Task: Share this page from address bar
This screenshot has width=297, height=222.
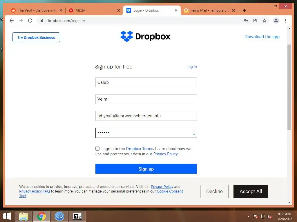Action: pos(255,21)
